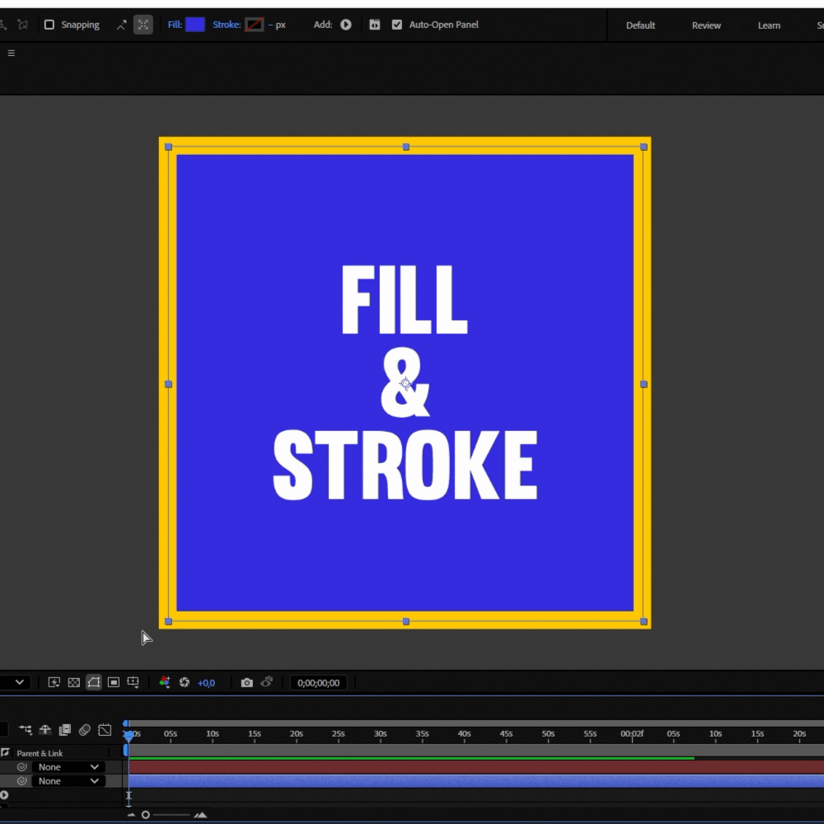Open the Add shape attributes menu
The width and height of the screenshot is (824, 824).
click(x=346, y=25)
